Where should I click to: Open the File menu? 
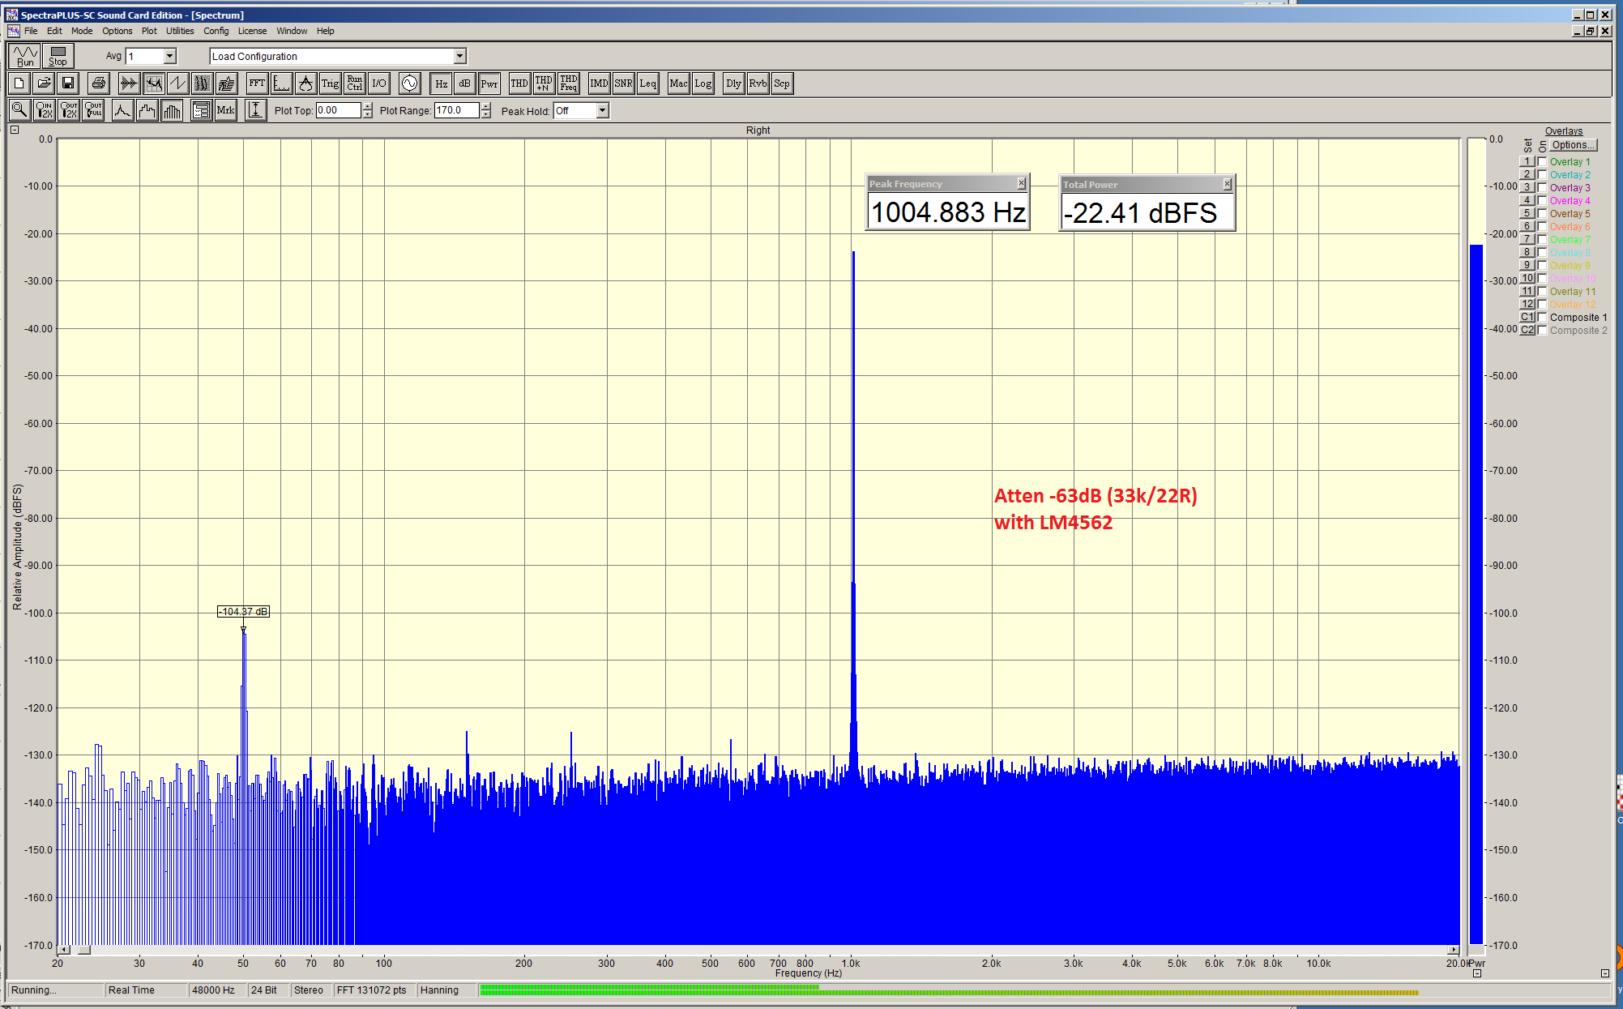pyautogui.click(x=31, y=31)
